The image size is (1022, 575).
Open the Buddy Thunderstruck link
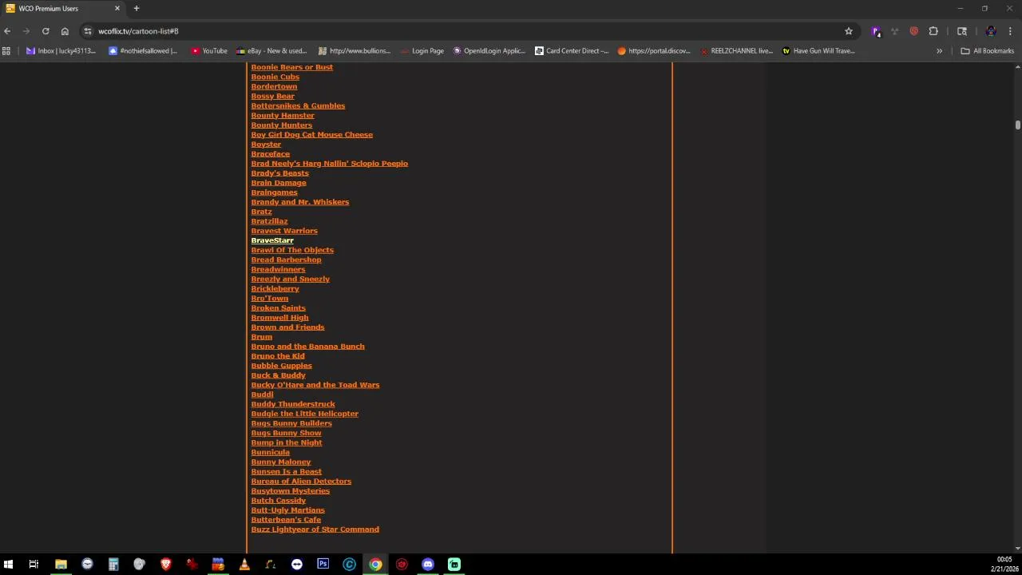click(293, 404)
